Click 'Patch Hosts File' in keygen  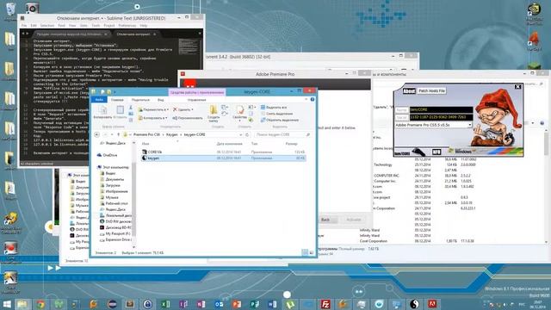(x=431, y=90)
